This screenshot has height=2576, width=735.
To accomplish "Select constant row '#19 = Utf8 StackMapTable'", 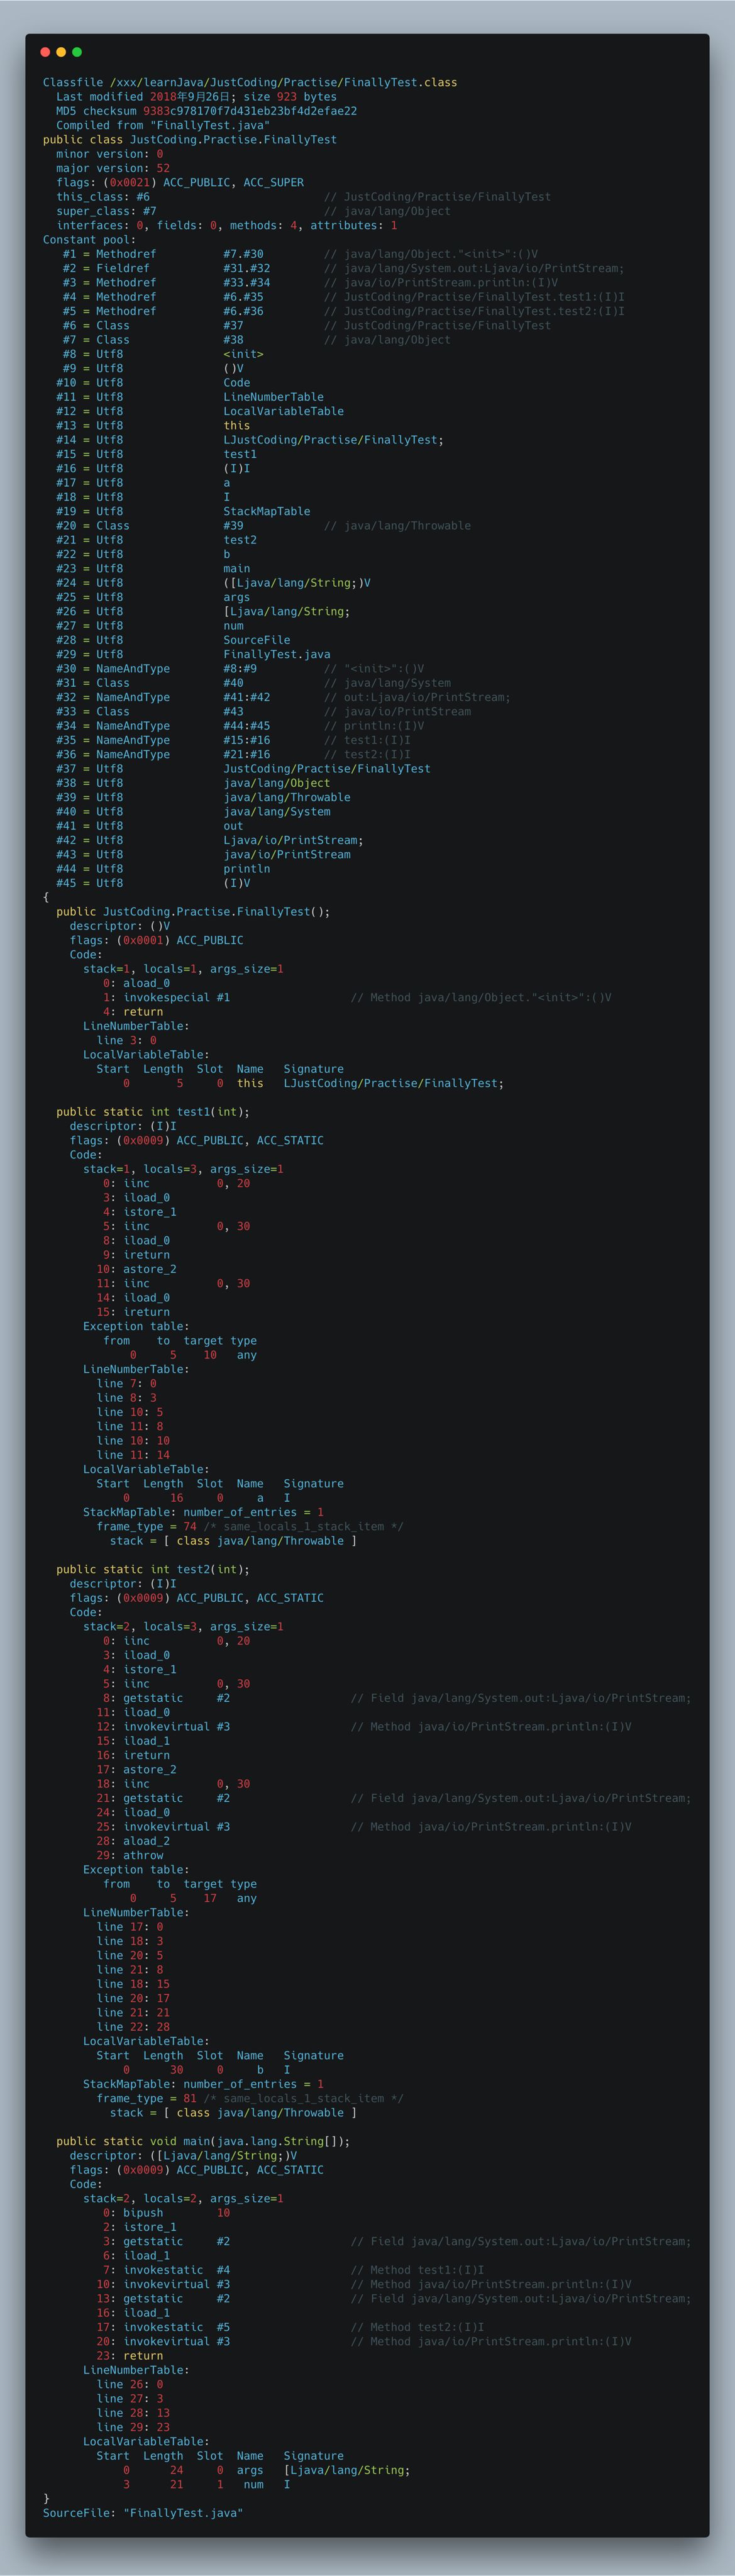I will coord(183,512).
